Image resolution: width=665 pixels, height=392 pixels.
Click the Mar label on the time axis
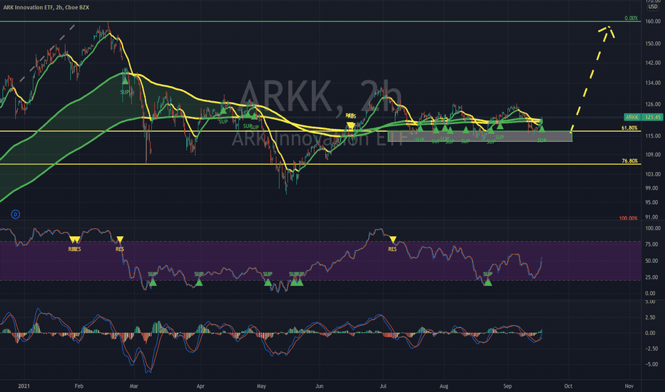pos(134,386)
